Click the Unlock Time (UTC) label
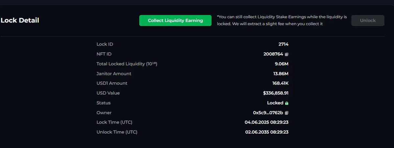 point(117,132)
